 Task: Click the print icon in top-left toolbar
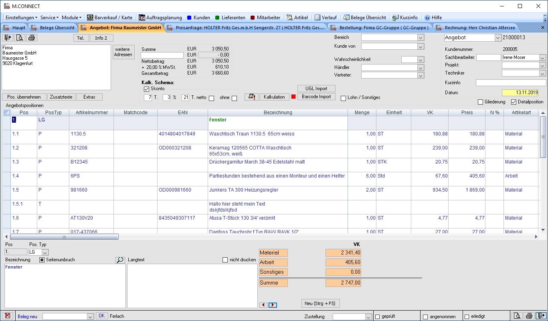(32, 38)
